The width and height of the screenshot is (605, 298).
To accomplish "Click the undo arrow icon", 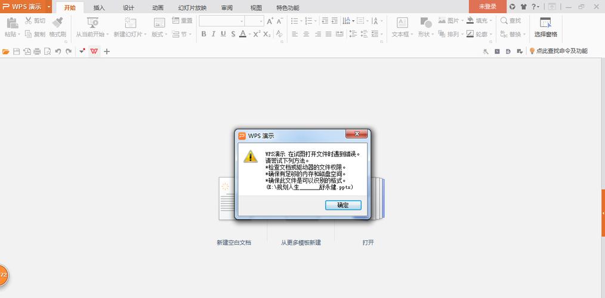I will (x=58, y=51).
